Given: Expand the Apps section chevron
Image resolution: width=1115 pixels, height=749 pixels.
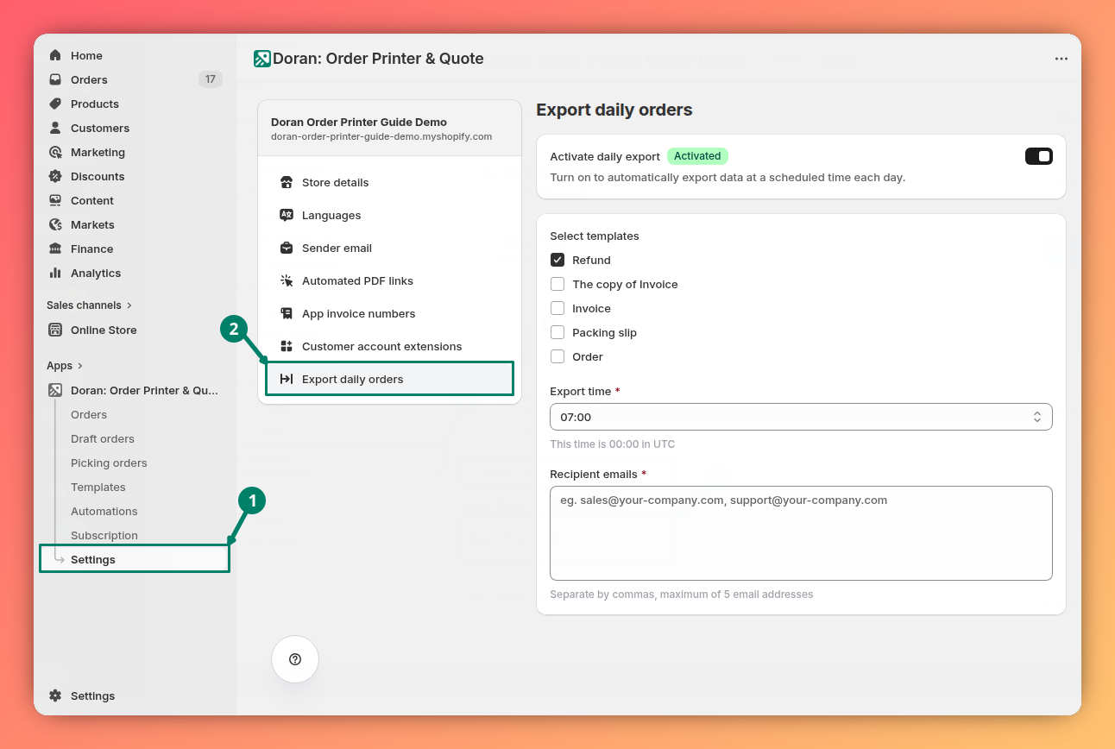Looking at the screenshot, I should click(80, 366).
